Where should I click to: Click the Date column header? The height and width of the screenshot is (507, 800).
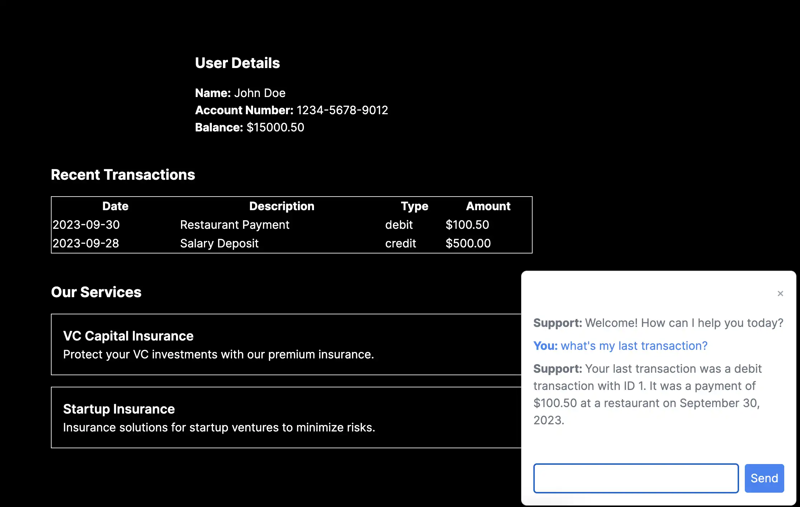pos(115,206)
